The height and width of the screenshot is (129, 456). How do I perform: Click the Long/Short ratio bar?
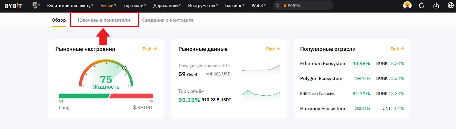[106, 96]
